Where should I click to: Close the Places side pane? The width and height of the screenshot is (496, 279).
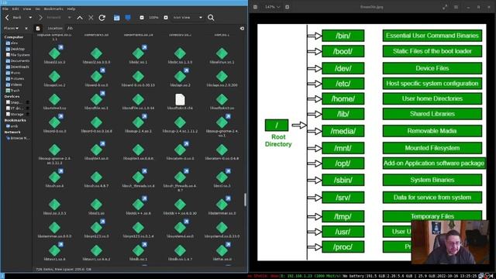pyautogui.click(x=26, y=28)
